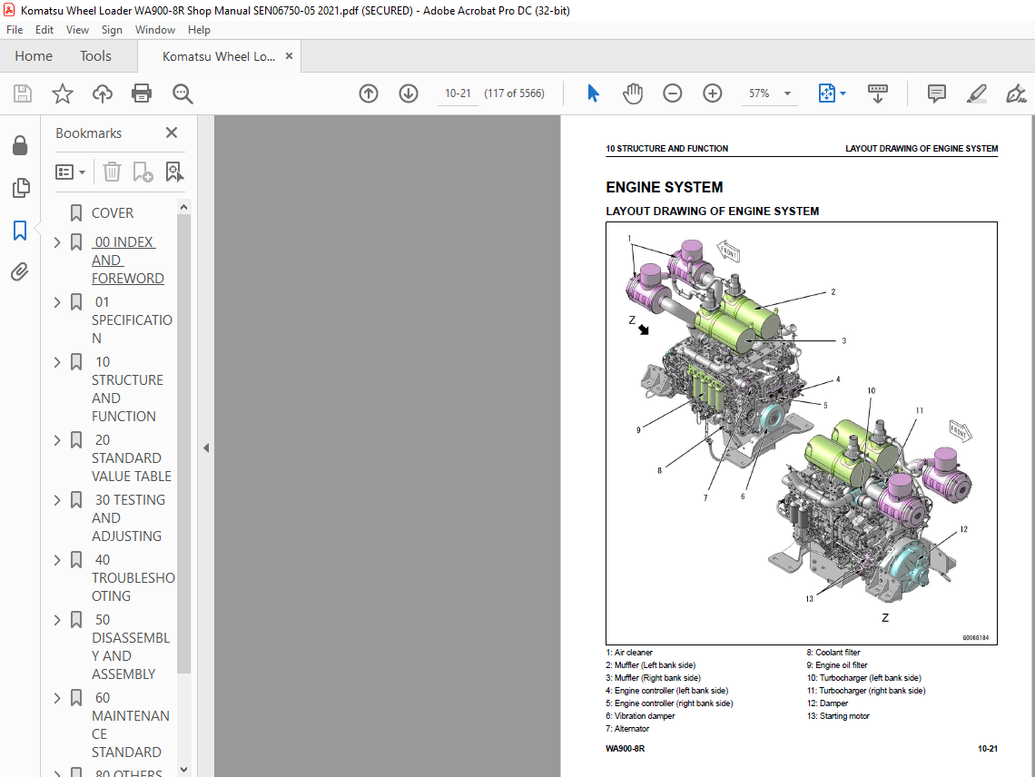Open Page Thumbnails panel in sidebar
Screen dimensions: 1035x777
(21, 188)
